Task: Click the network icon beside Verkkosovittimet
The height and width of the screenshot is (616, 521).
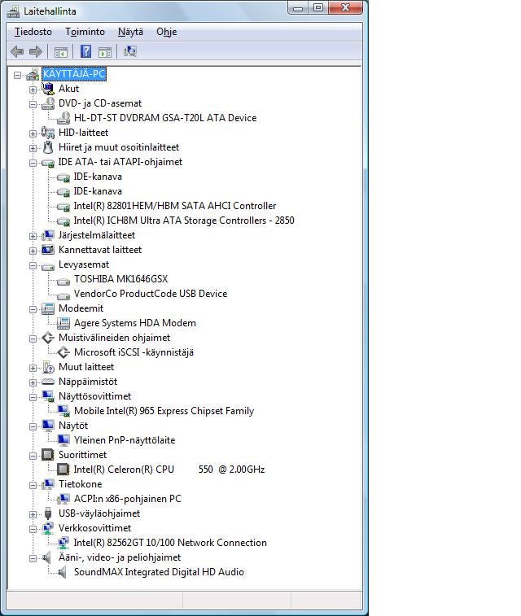Action: click(x=48, y=528)
